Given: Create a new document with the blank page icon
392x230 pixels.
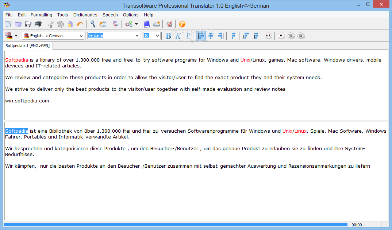Looking at the screenshot, I should [8, 24].
